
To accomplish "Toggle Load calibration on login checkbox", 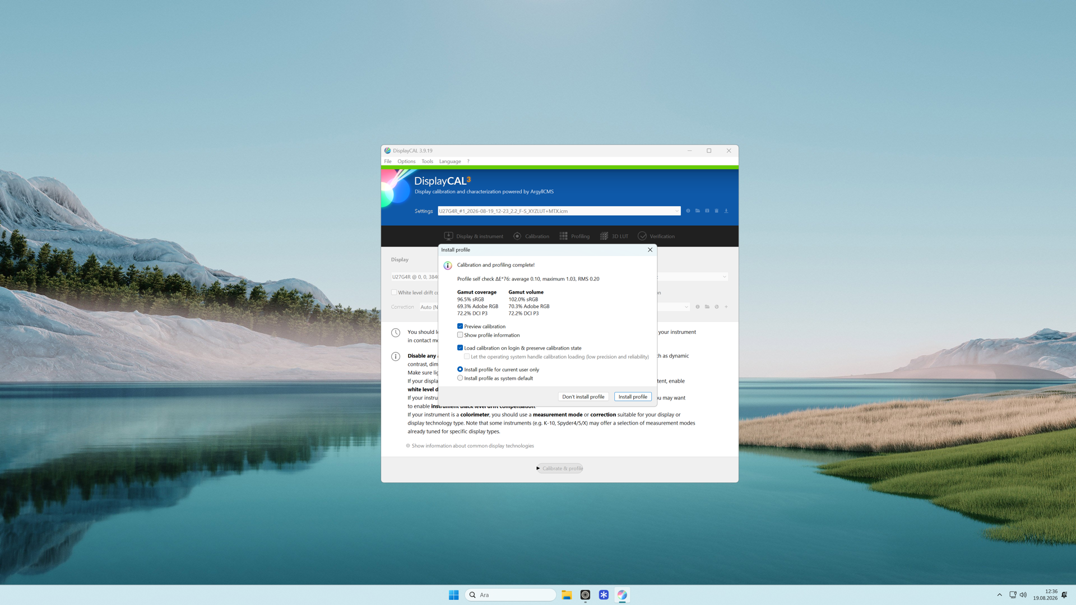I will (x=460, y=348).
